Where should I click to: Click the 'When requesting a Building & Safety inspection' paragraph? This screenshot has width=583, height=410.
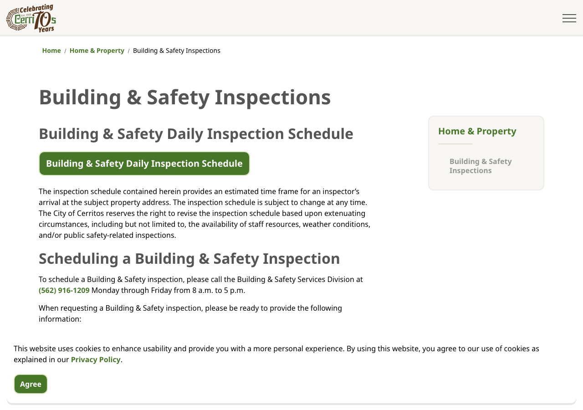190,313
